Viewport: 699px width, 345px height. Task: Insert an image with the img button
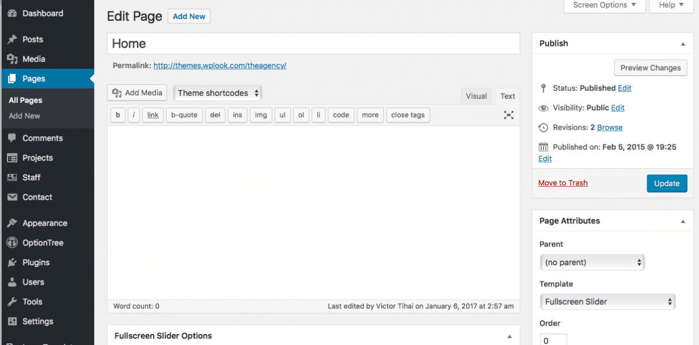tap(260, 115)
